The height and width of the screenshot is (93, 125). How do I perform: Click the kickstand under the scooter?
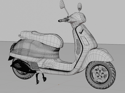pos(41,79)
